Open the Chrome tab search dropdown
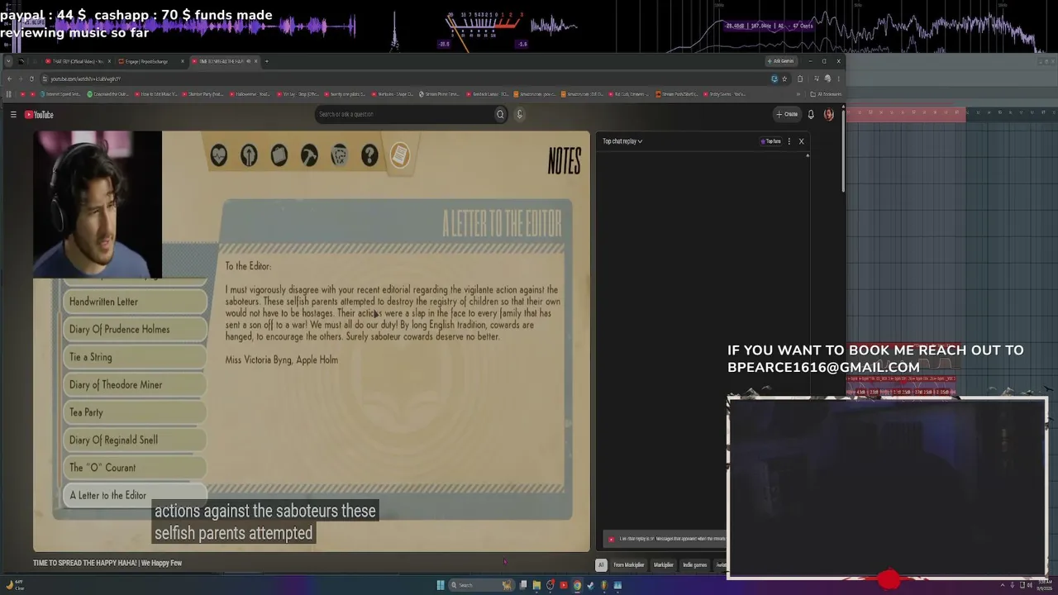The height and width of the screenshot is (595, 1058). pos(8,61)
